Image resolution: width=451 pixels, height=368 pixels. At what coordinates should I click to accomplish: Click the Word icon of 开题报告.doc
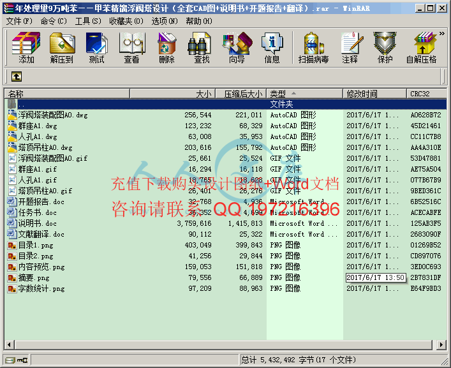pos(11,202)
